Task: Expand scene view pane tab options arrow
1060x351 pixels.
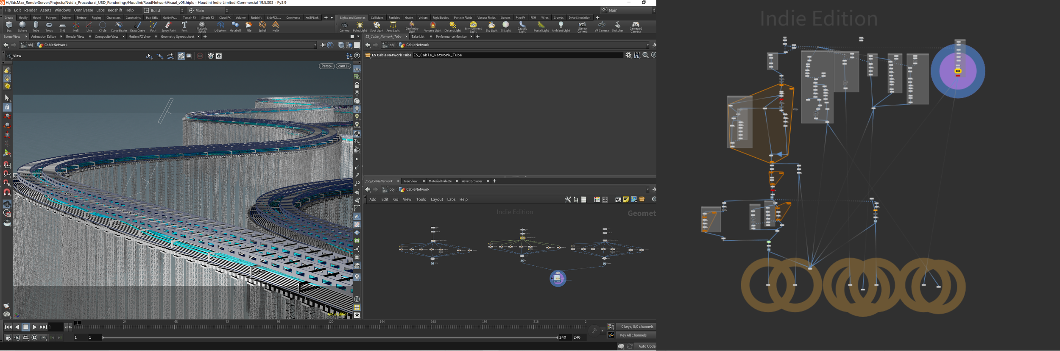Action: click(358, 36)
